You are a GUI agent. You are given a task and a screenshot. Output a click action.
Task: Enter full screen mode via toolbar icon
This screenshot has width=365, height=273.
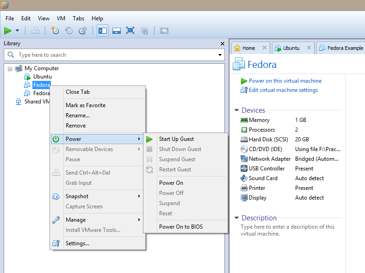(x=130, y=30)
